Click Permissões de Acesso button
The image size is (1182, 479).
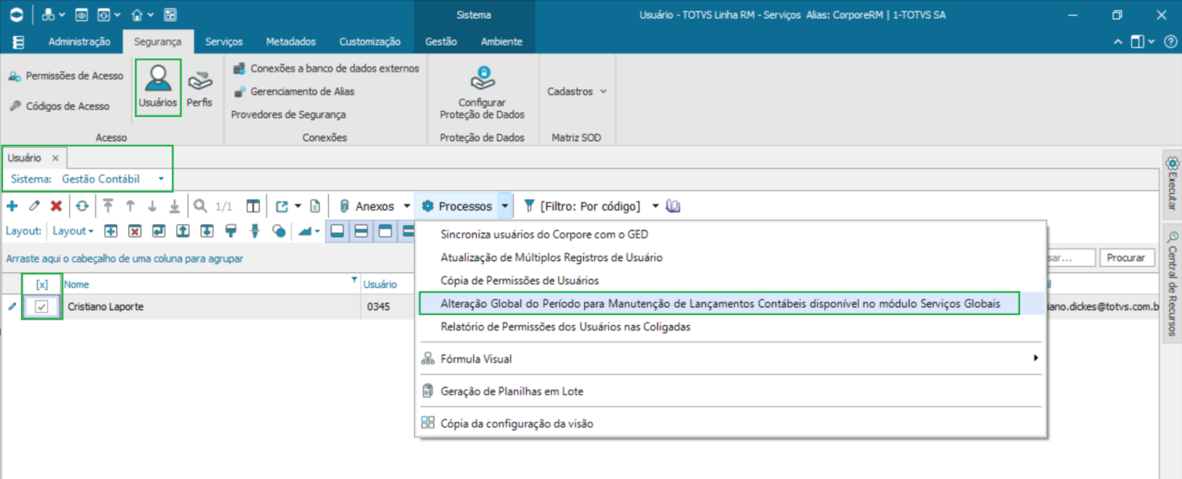66,75
